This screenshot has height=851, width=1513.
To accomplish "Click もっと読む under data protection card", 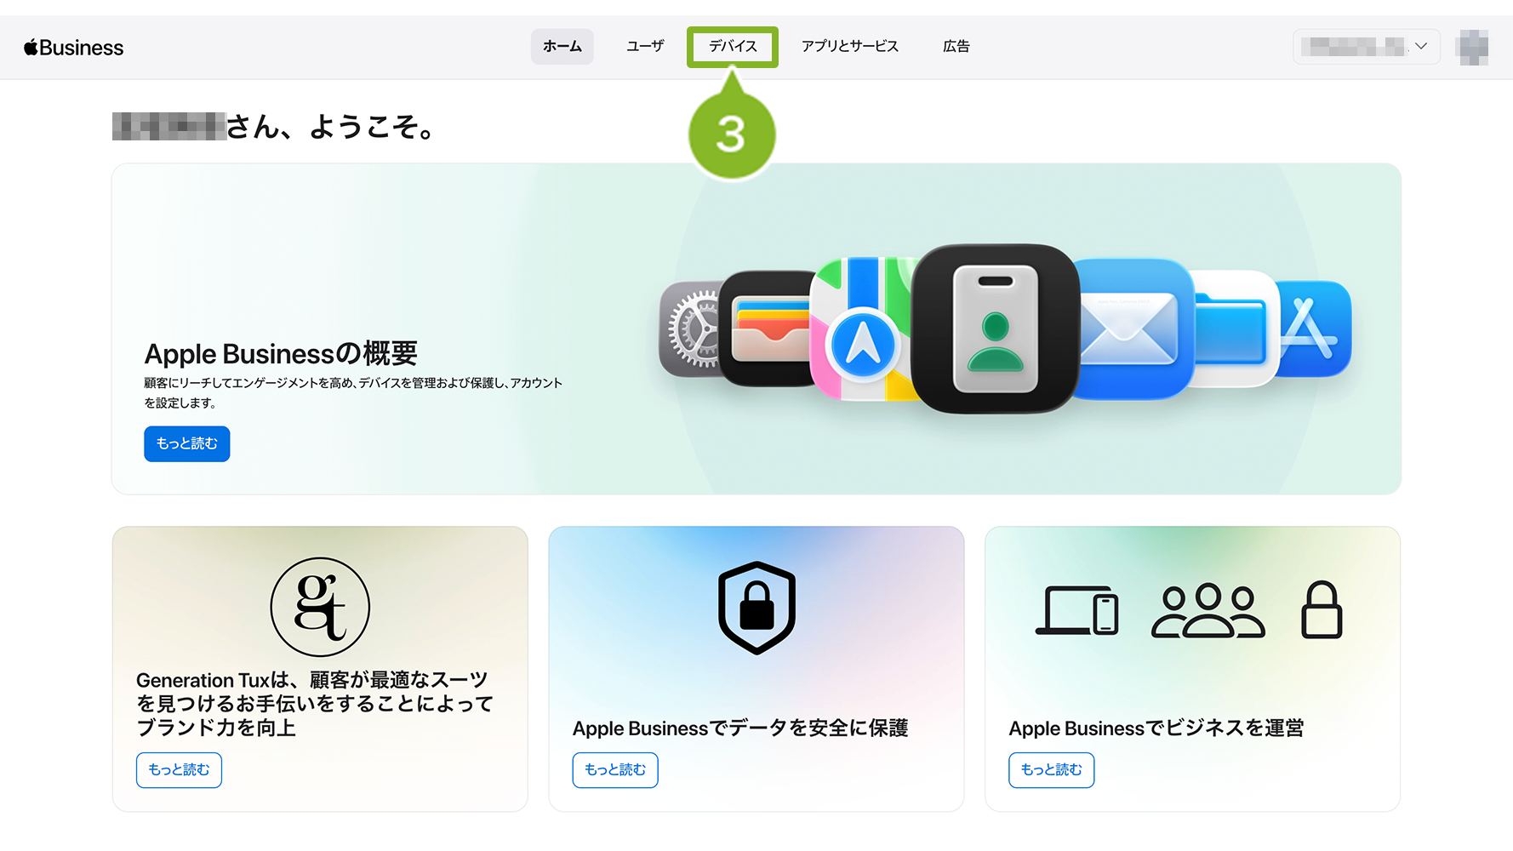I will [615, 770].
